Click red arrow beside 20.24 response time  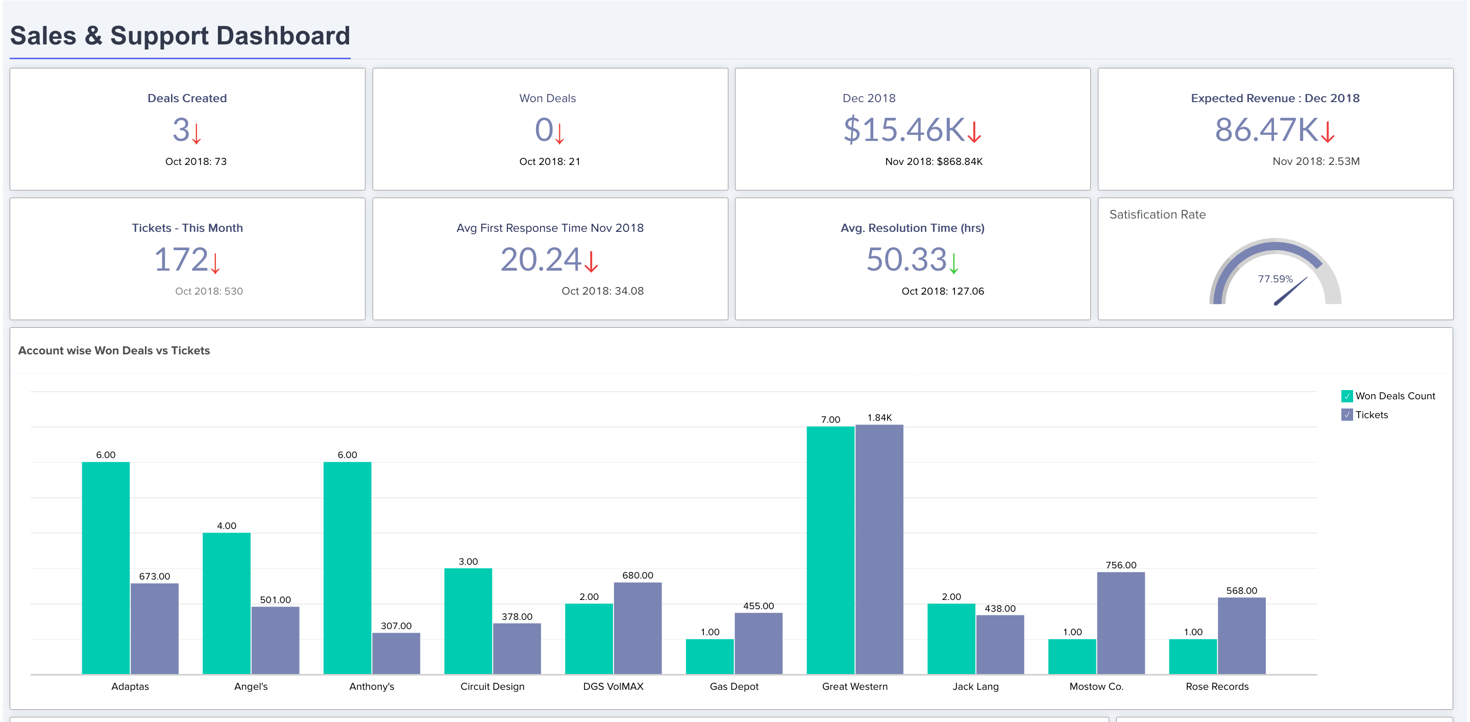(x=591, y=261)
